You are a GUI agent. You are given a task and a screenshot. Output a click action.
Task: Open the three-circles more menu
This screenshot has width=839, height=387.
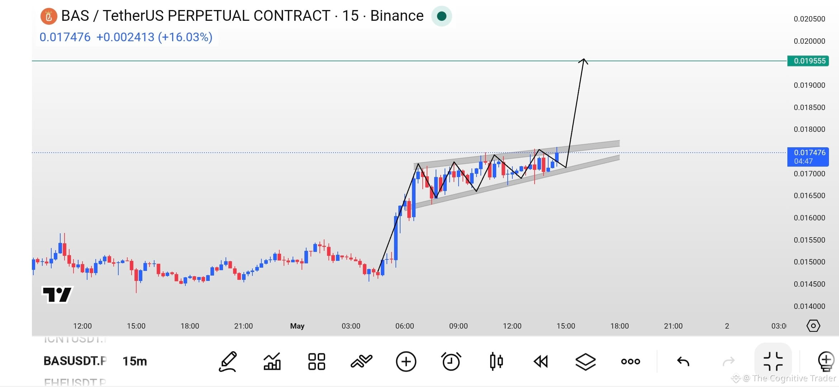(631, 362)
